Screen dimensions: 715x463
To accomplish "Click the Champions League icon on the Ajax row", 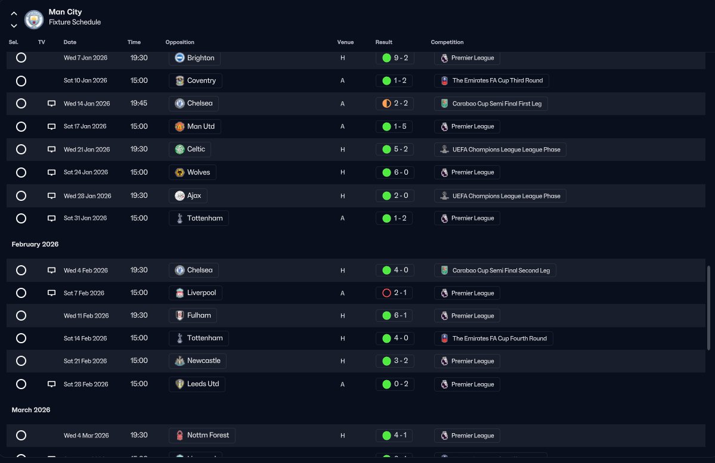I will 444,196.
